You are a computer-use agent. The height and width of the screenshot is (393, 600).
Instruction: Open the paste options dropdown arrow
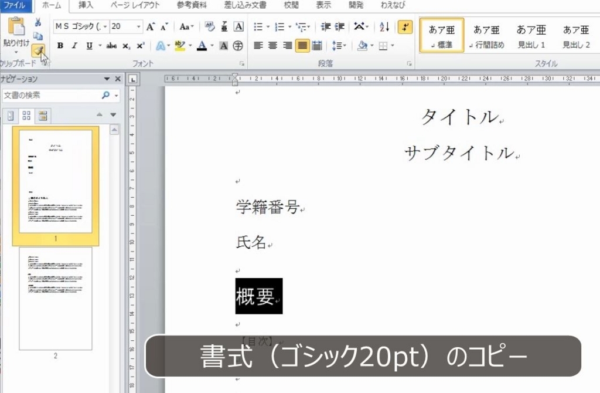[x=16, y=52]
